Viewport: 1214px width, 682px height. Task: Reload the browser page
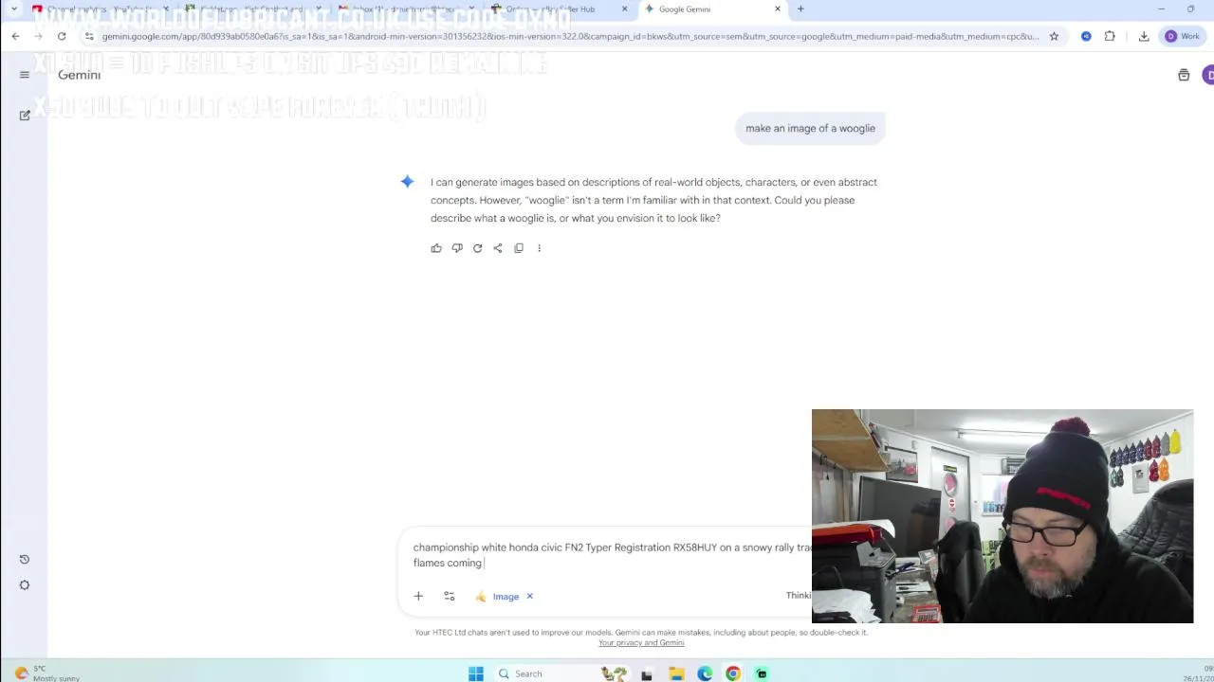[x=62, y=36]
